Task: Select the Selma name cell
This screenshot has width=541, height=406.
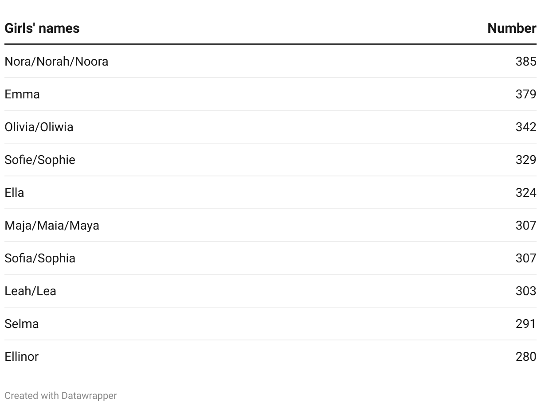Action: point(22,324)
